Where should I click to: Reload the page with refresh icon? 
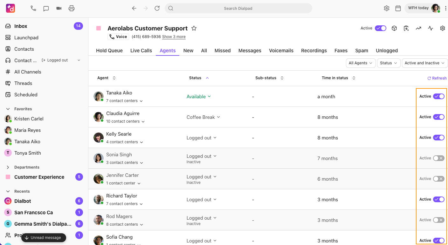click(x=157, y=8)
